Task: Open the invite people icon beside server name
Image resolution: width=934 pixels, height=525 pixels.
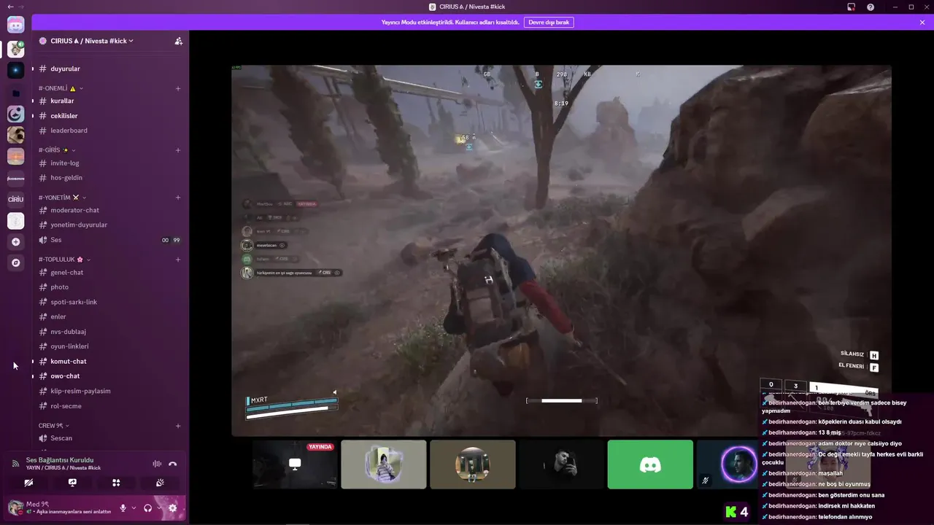Action: [178, 41]
